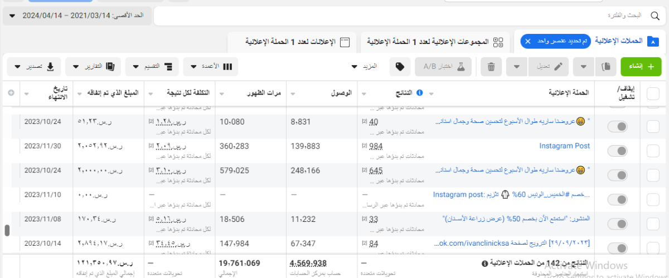Click the ads window icon on الإعلانات tab
The width and height of the screenshot is (669, 278).
(x=345, y=42)
